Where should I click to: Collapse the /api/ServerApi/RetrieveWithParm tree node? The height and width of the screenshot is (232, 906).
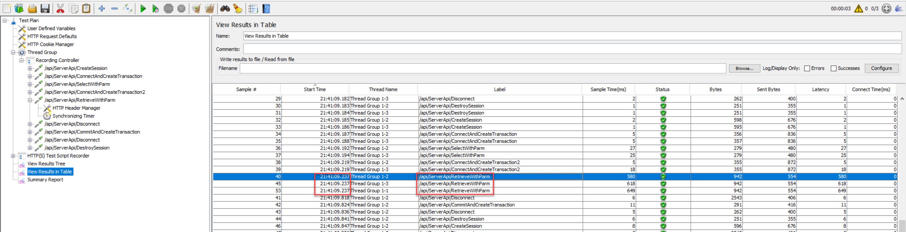coord(30,100)
